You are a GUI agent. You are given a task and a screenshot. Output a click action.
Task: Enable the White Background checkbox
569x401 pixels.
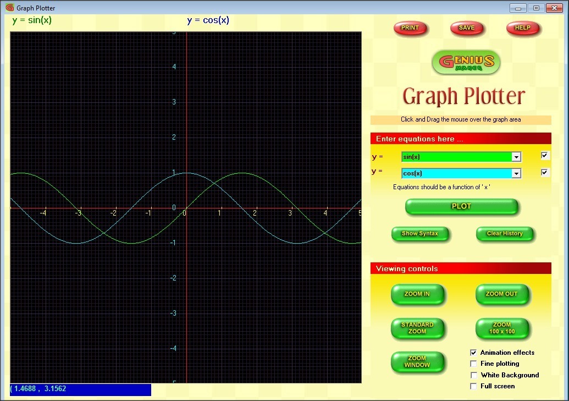pyautogui.click(x=473, y=375)
